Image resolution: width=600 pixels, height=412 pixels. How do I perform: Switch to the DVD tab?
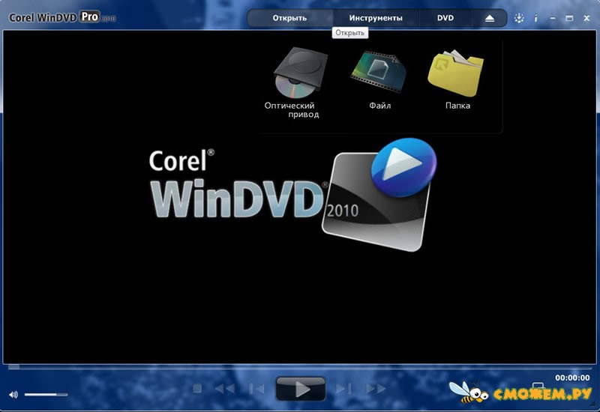tap(445, 18)
